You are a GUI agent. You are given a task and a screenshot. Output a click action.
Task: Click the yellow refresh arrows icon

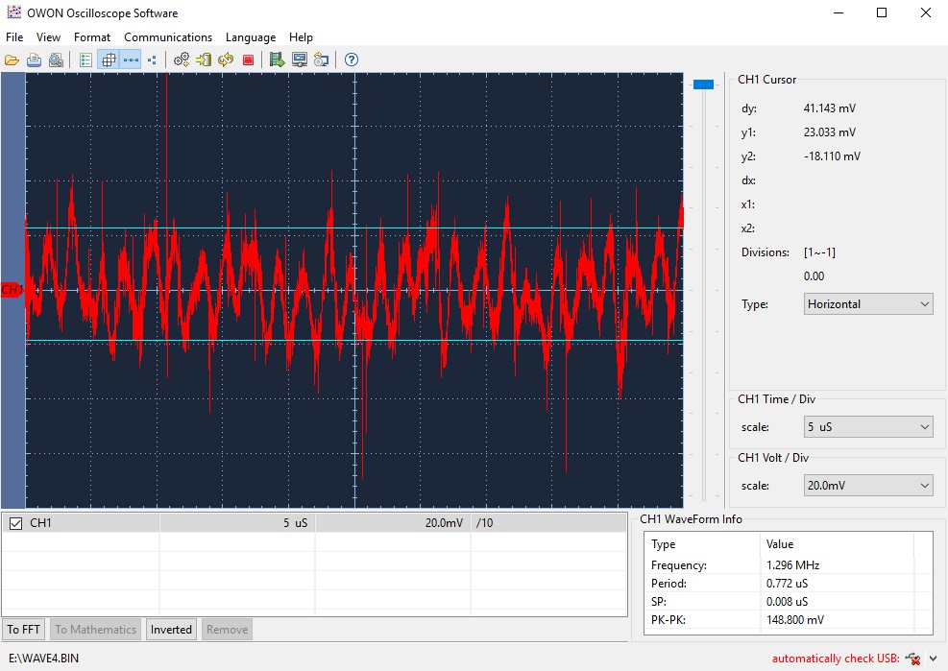[226, 60]
